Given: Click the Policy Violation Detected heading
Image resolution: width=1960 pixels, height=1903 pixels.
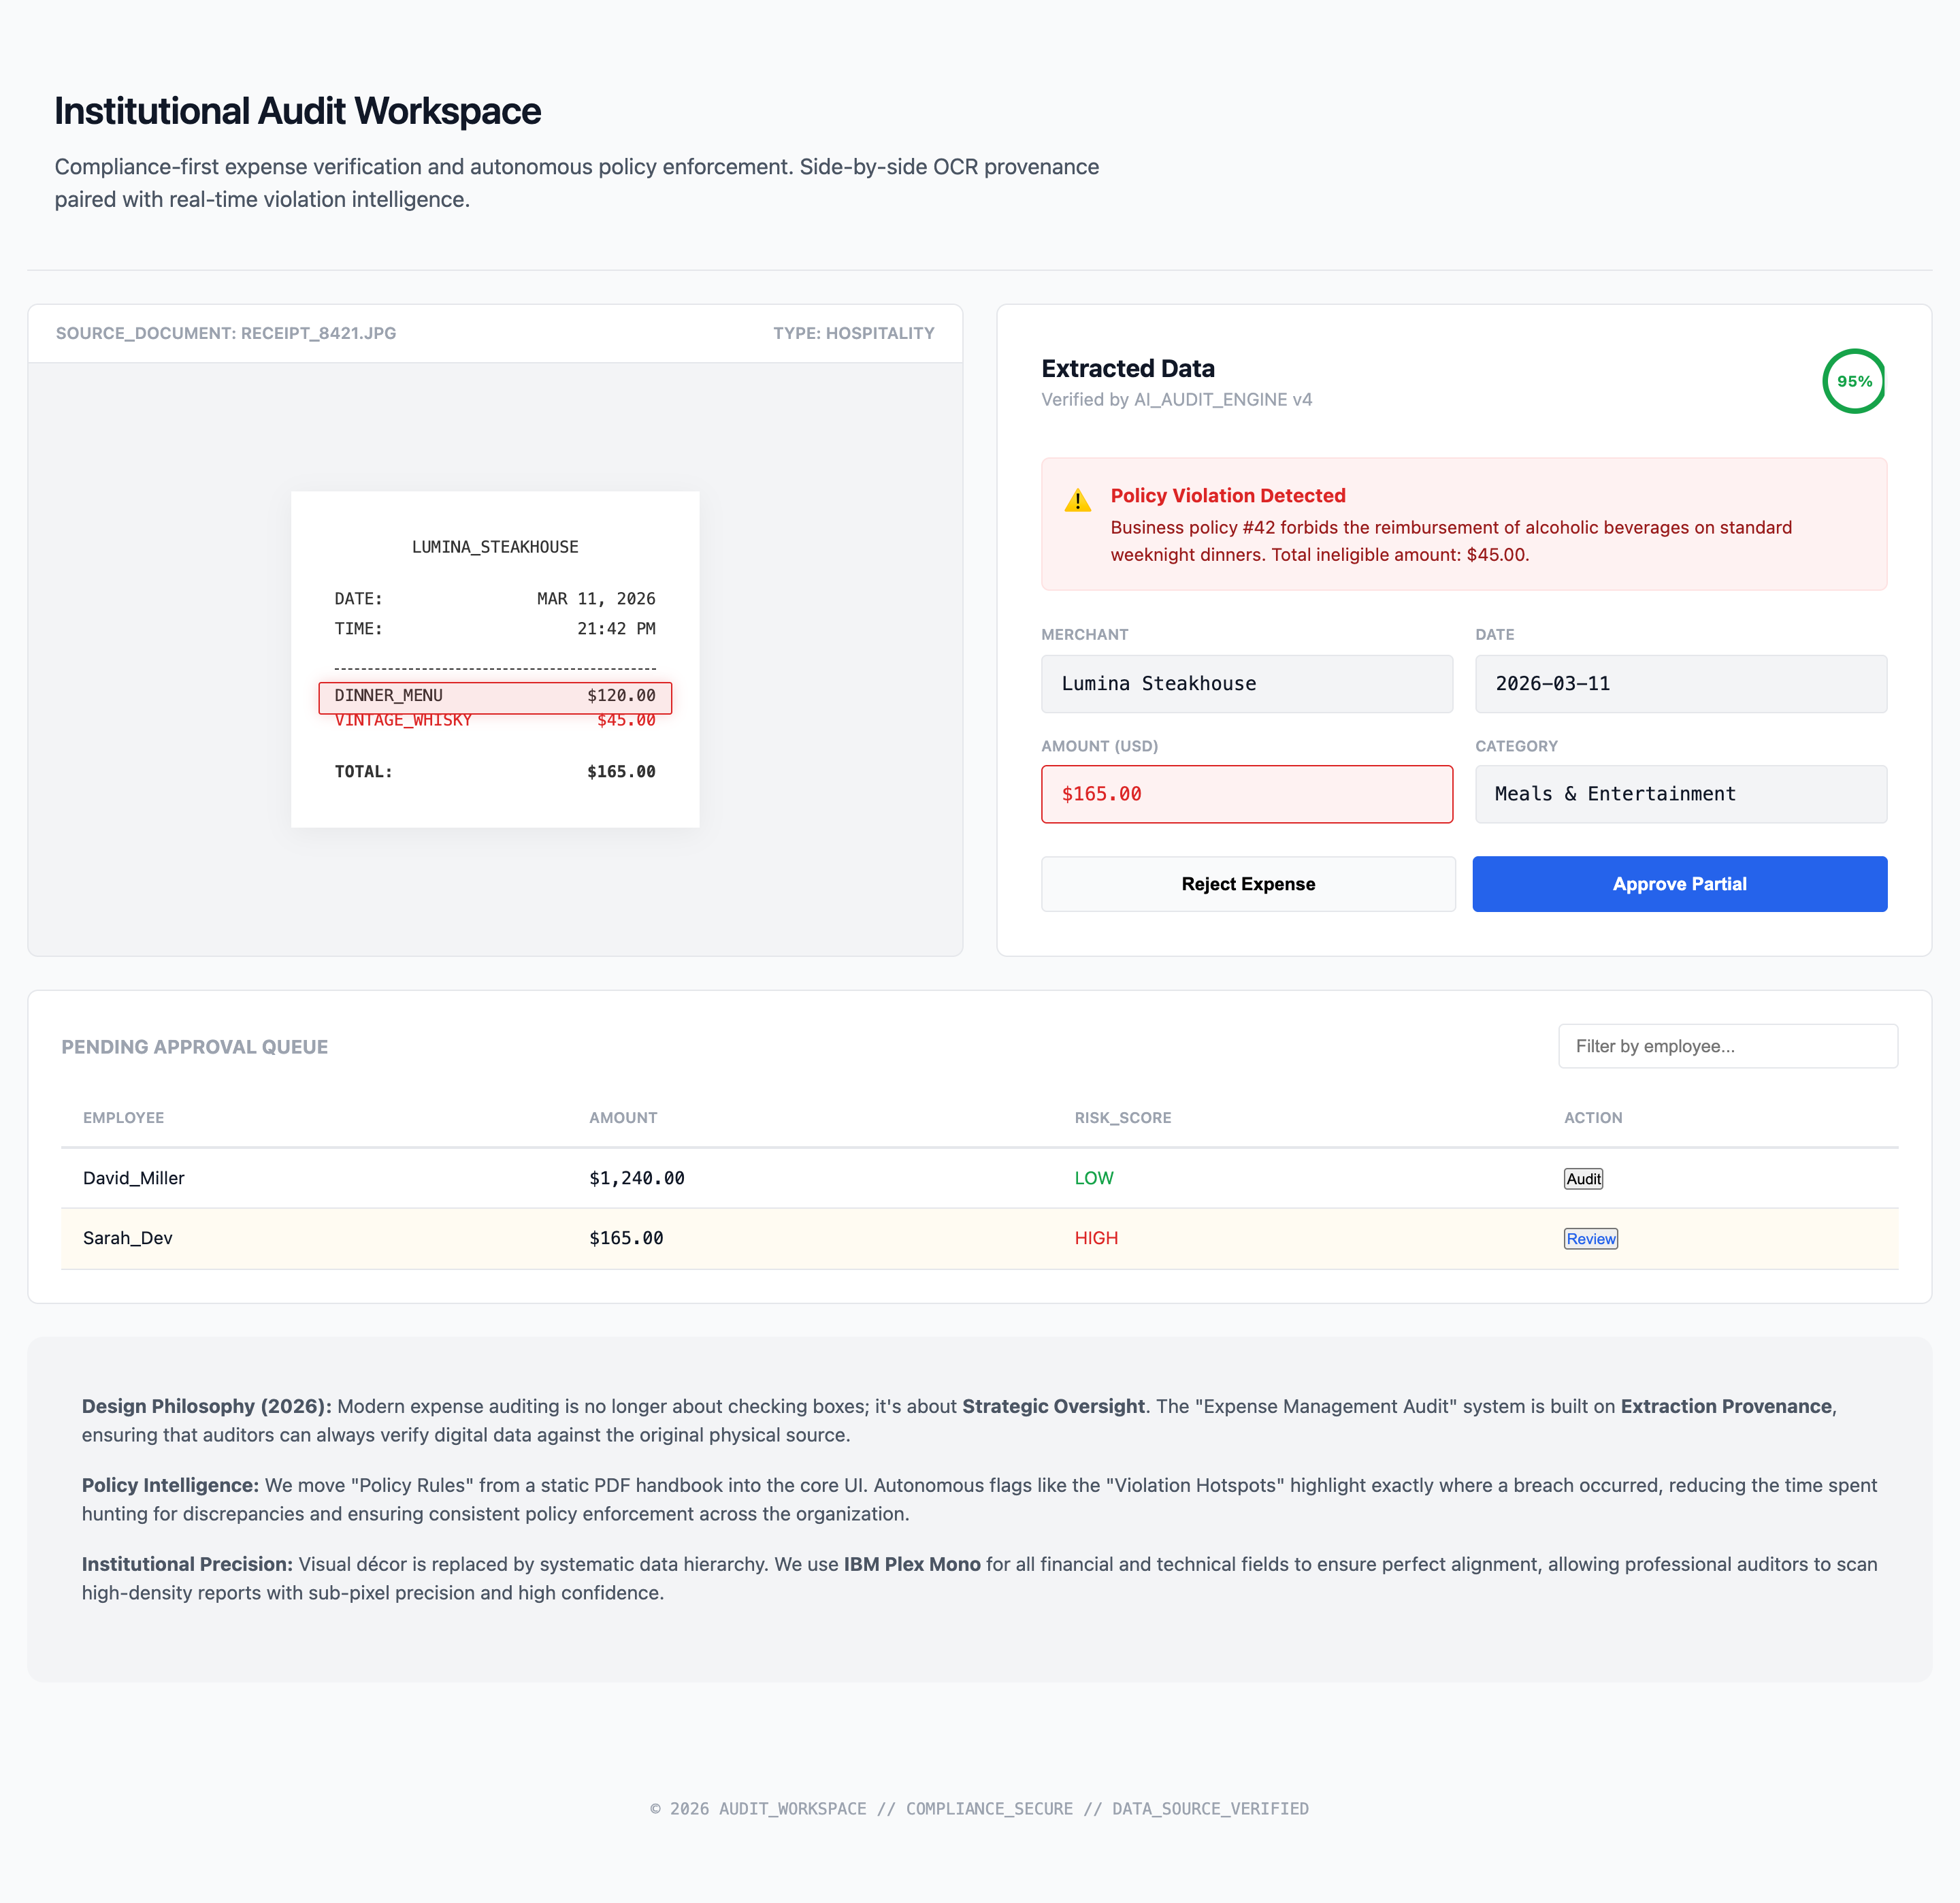Looking at the screenshot, I should (x=1227, y=495).
